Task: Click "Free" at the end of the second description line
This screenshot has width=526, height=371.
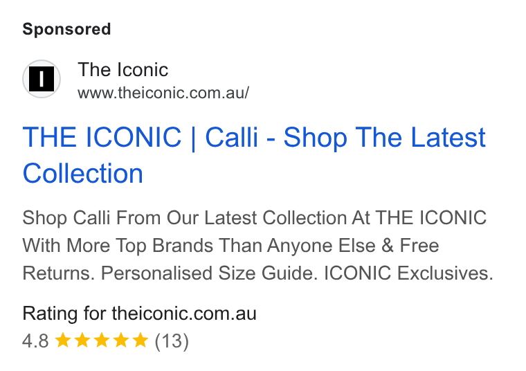Action: point(419,246)
